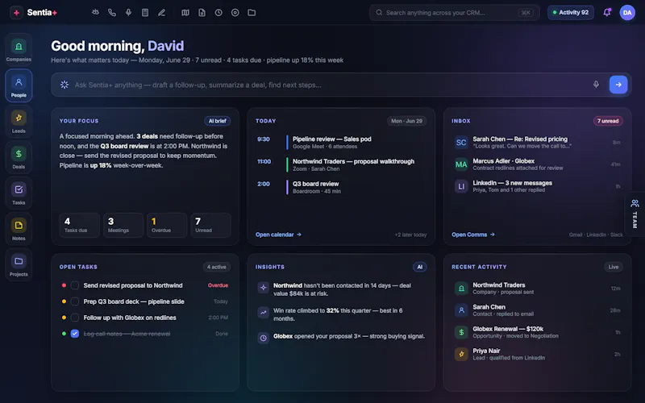Switch to Projects in the sidebar
The height and width of the screenshot is (403, 645).
coord(19,264)
